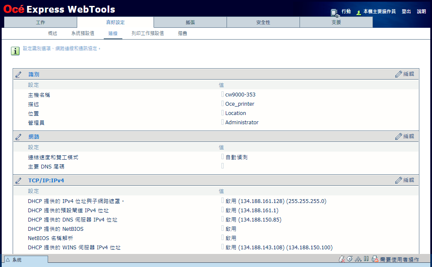
Task: Click pencil icon left of 識別 header
Action: tap(19, 75)
